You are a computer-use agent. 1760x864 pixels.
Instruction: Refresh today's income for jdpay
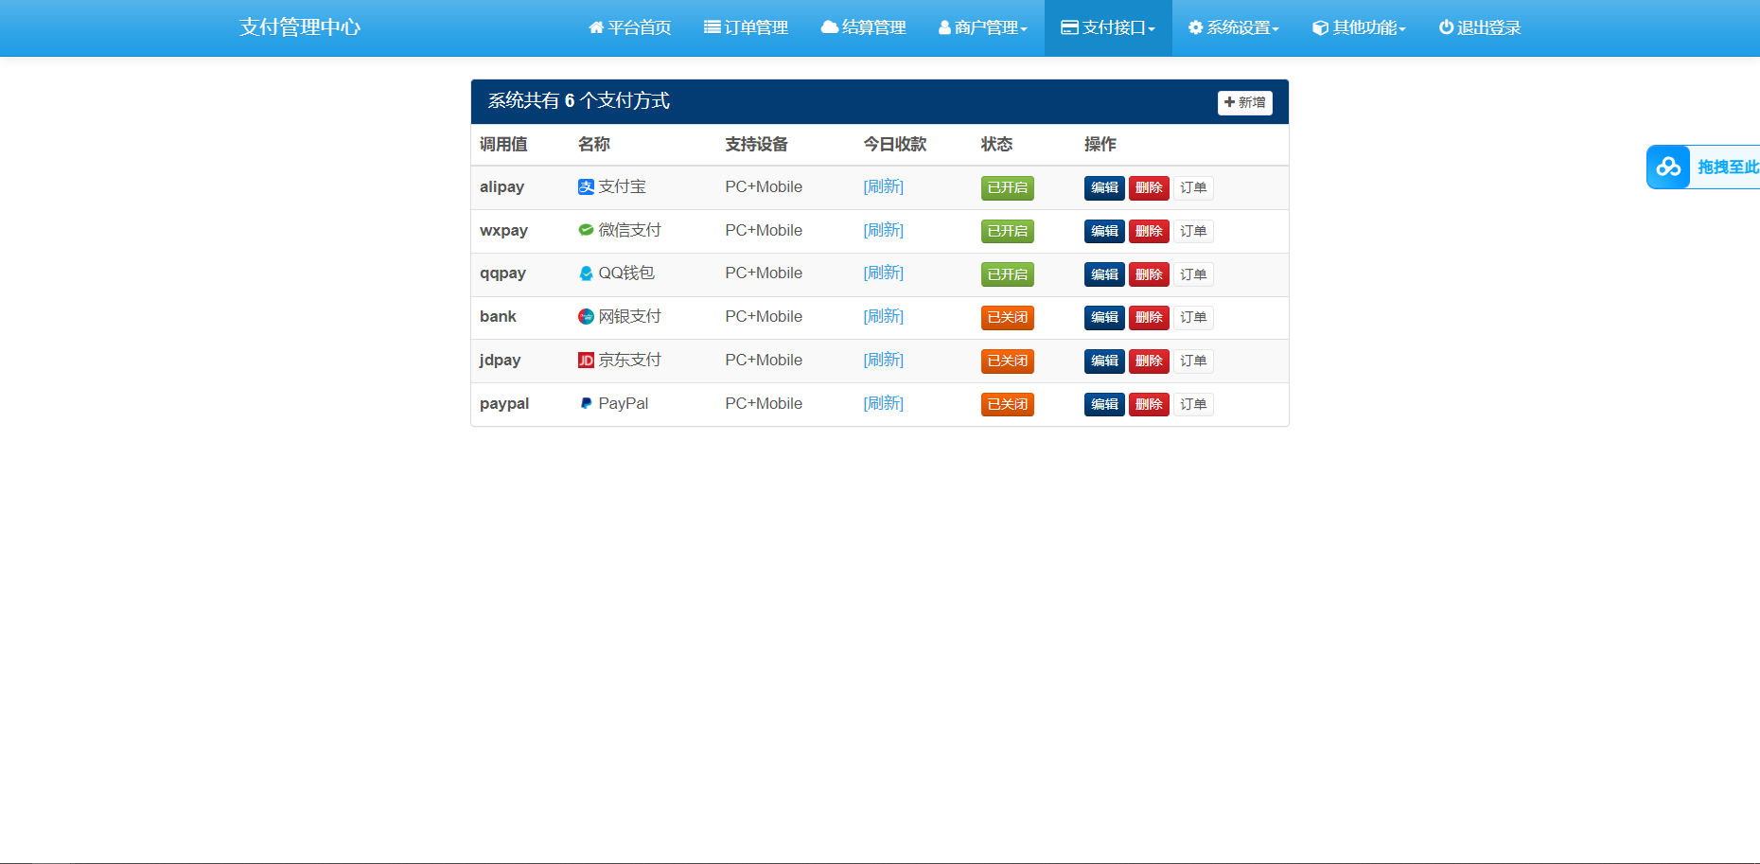tap(884, 361)
